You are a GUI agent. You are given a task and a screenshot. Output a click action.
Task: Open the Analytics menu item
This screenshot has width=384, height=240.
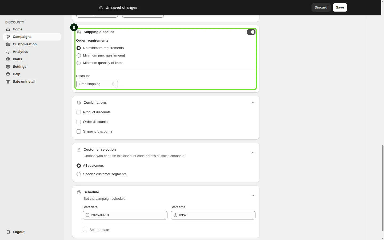[32, 52]
